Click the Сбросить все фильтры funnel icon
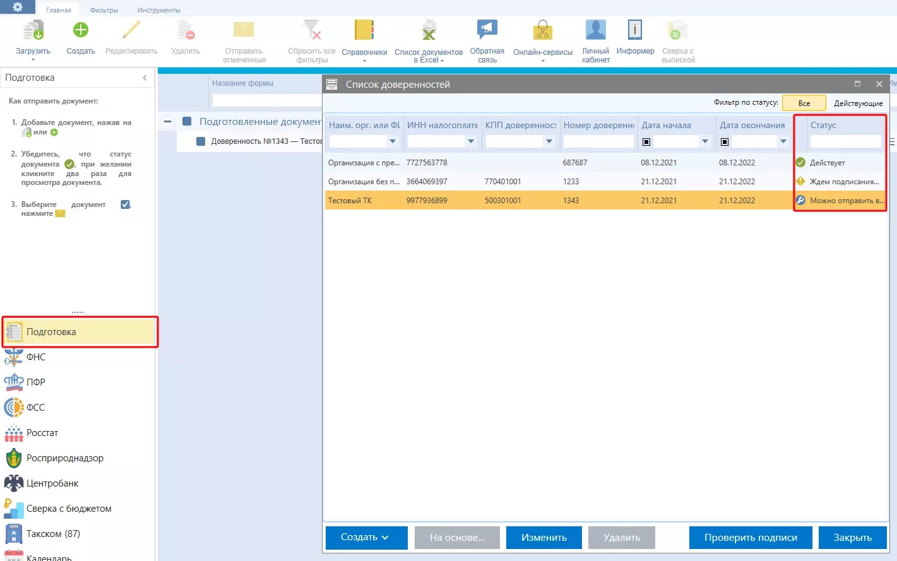Screen dimensions: 897x561 point(312,30)
